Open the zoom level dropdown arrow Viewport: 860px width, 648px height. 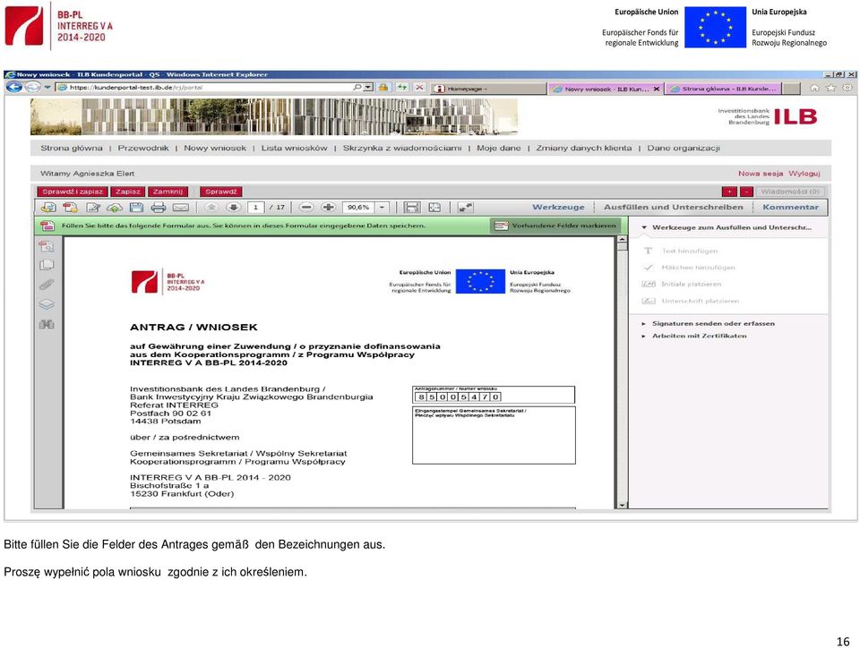382,207
